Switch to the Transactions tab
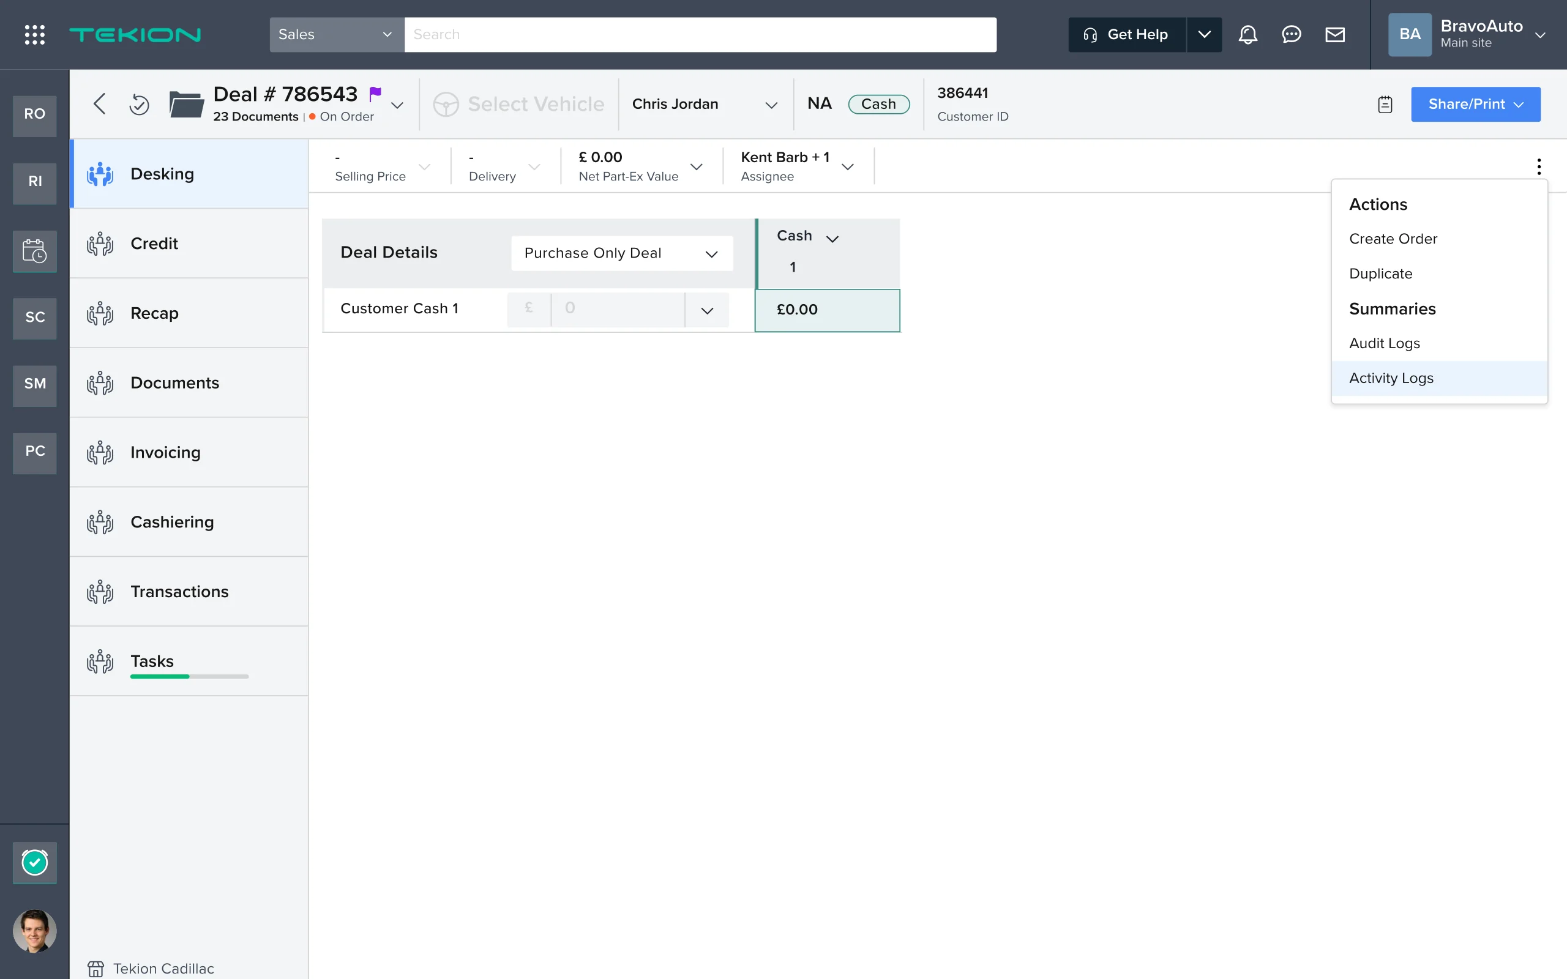1567x979 pixels. (x=189, y=591)
